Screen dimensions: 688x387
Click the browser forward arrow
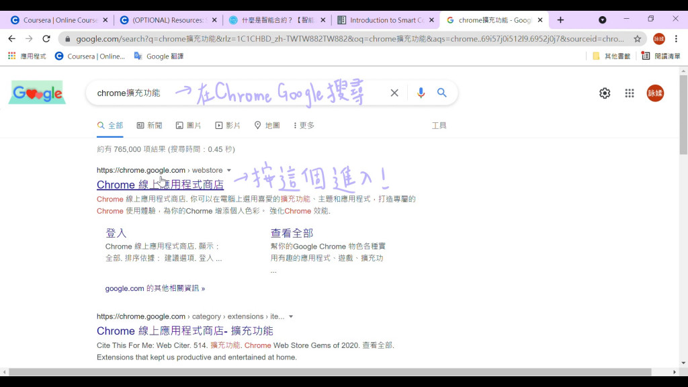[29, 38]
